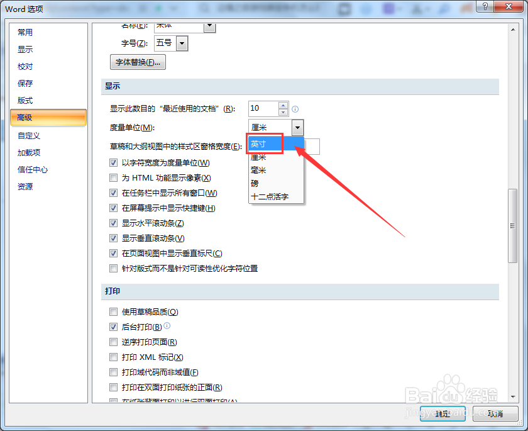Toggle the 度量单位 dropdown arrow
This screenshot has width=528, height=431.
[x=298, y=128]
